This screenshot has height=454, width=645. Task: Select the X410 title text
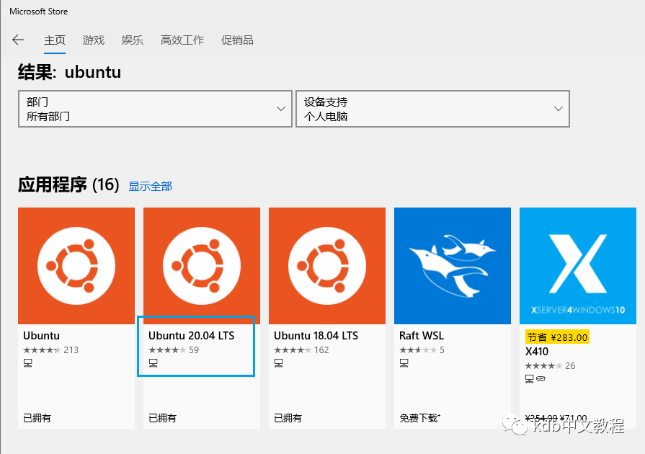[537, 352]
